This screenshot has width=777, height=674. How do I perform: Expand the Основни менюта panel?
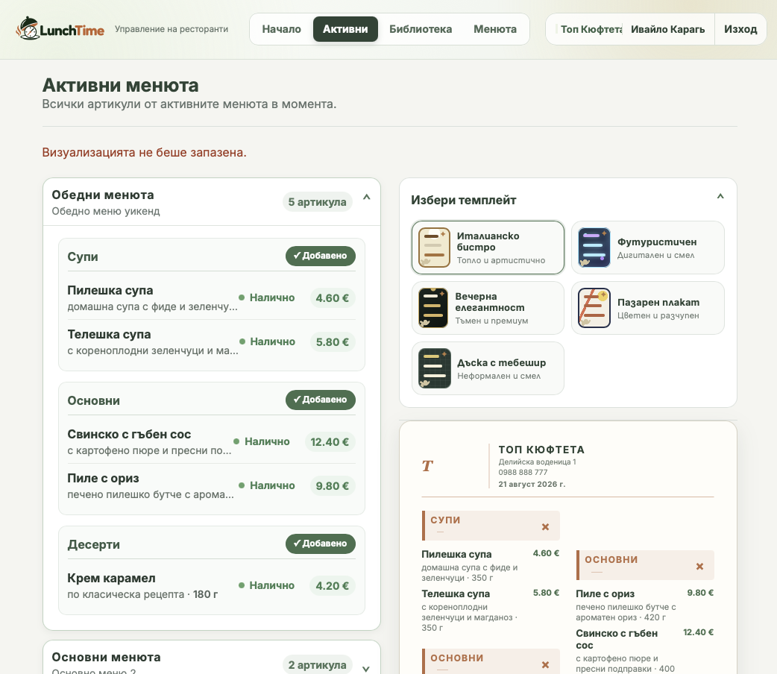[x=365, y=669]
